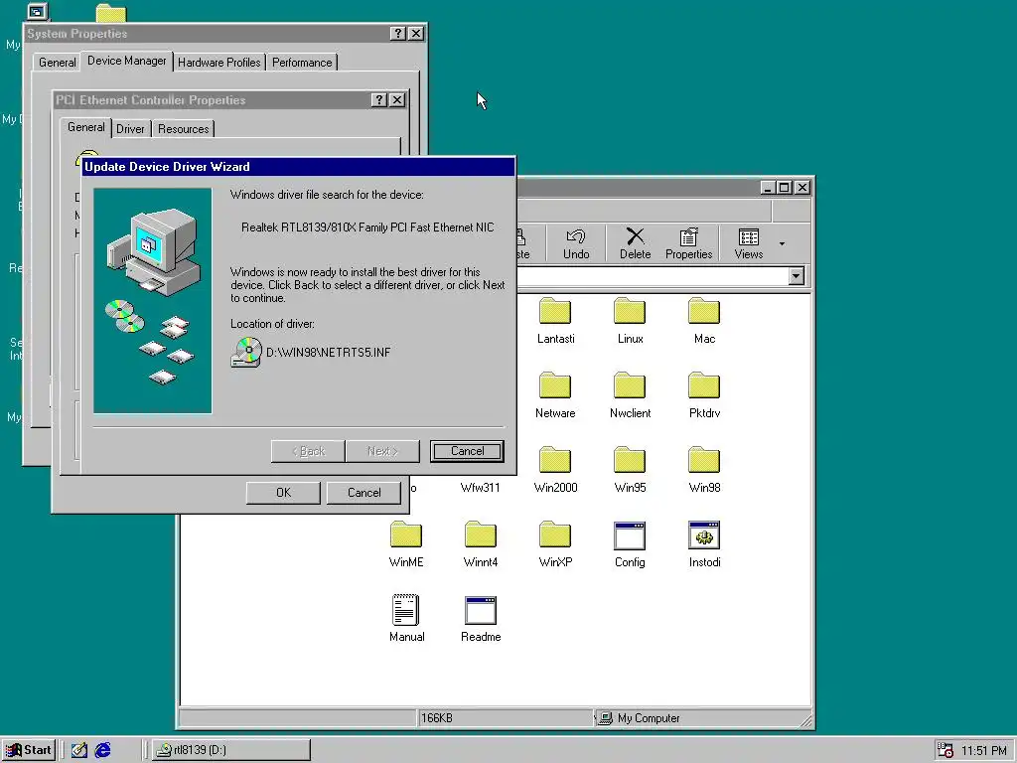Click the Undo toolbar button
Screen dimensions: 1017x763
[576, 244]
